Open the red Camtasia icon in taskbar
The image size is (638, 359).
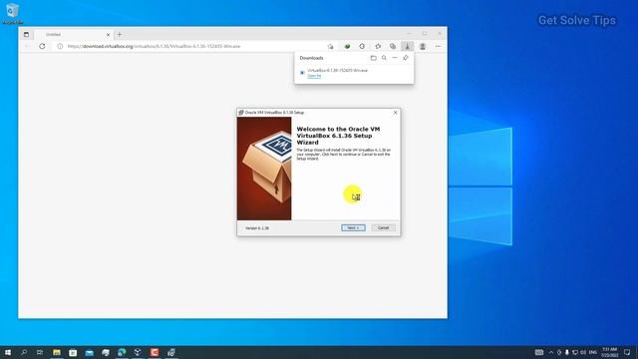click(x=155, y=352)
